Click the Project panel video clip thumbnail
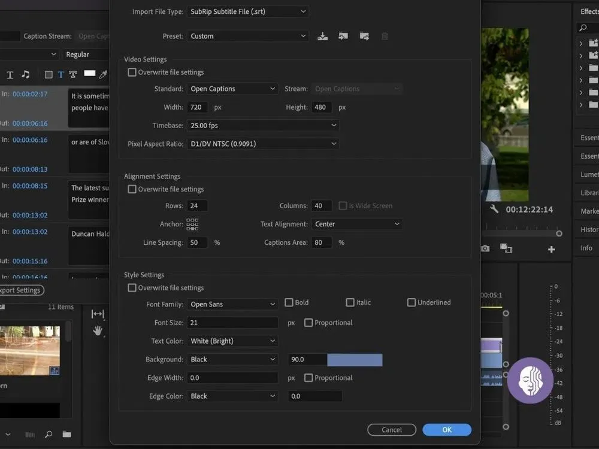Viewport: 599px width, 449px height. [30, 350]
